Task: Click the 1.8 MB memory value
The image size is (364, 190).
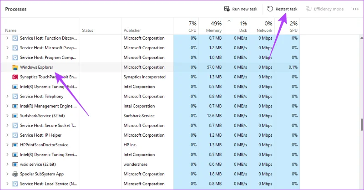Action: [215, 174]
